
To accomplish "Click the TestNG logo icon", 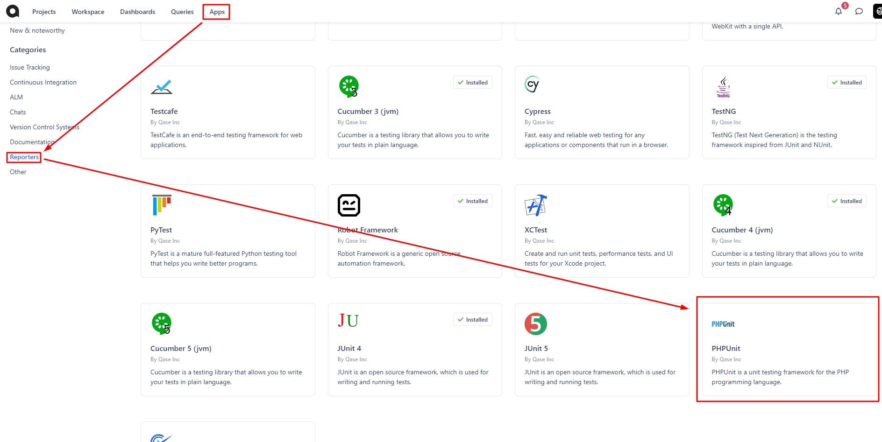I will tap(723, 87).
